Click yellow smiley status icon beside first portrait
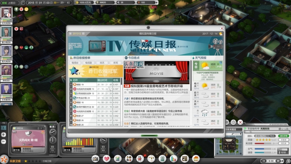This screenshot has height=164, width=291. (26, 9)
